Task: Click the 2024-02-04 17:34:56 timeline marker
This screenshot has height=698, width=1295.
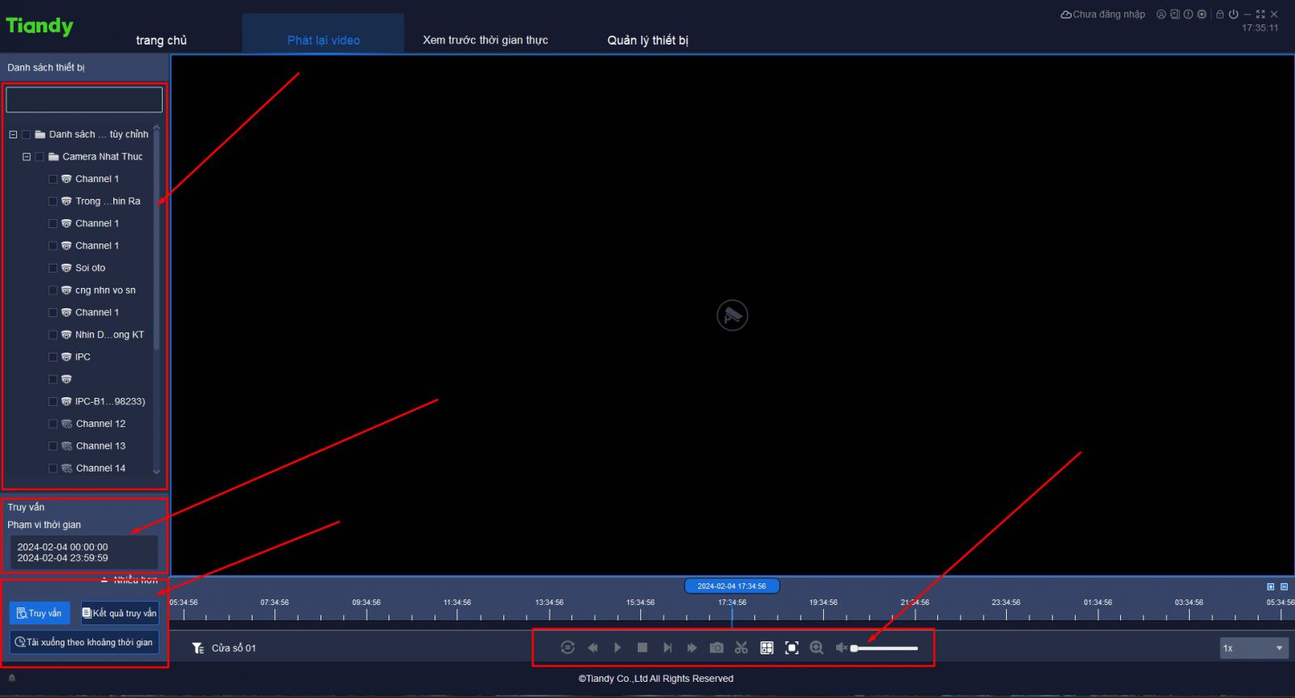Action: click(732, 586)
